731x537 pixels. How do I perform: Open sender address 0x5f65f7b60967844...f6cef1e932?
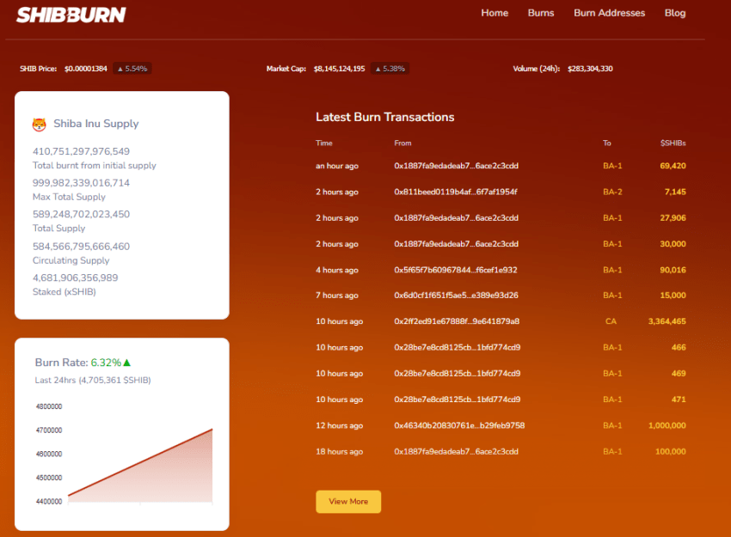point(456,270)
